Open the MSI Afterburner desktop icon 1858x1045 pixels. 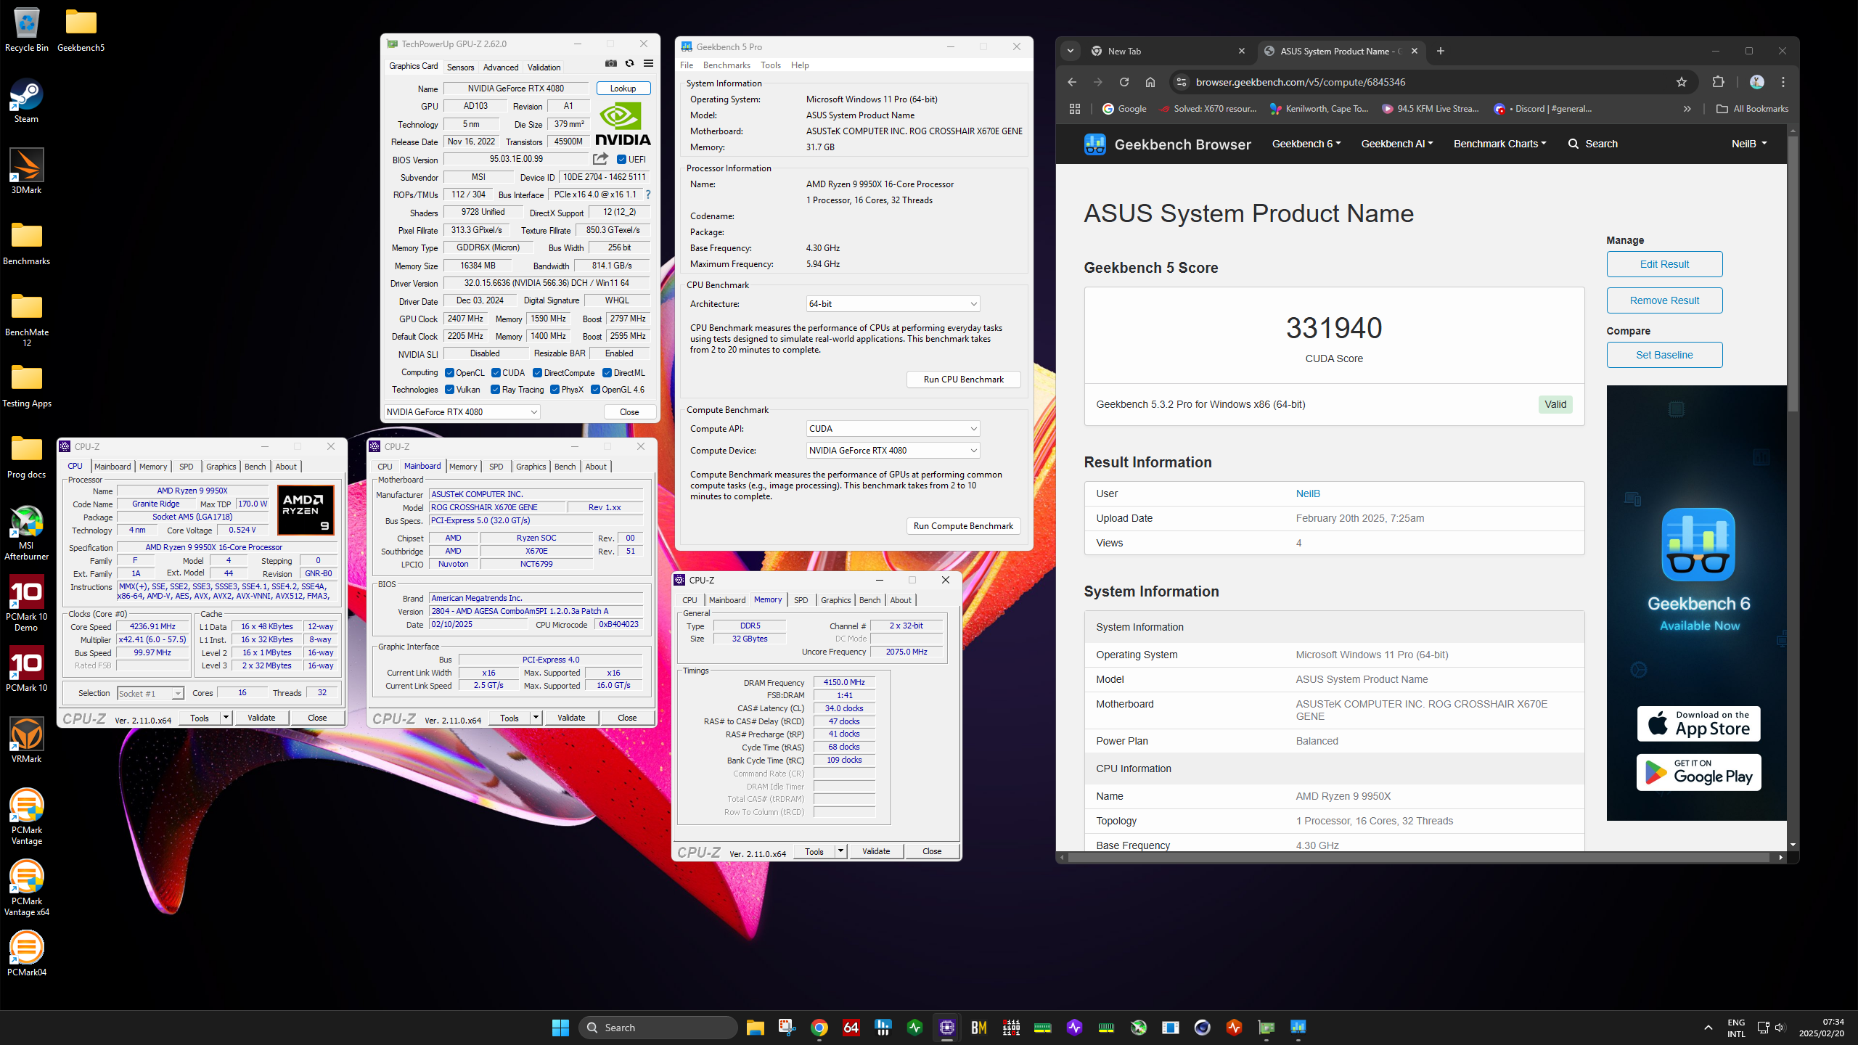point(26,533)
